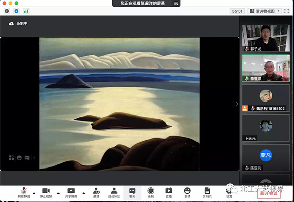The image size is (294, 202).
Task: Select 卜天元 participant tile
Action: coord(266,128)
